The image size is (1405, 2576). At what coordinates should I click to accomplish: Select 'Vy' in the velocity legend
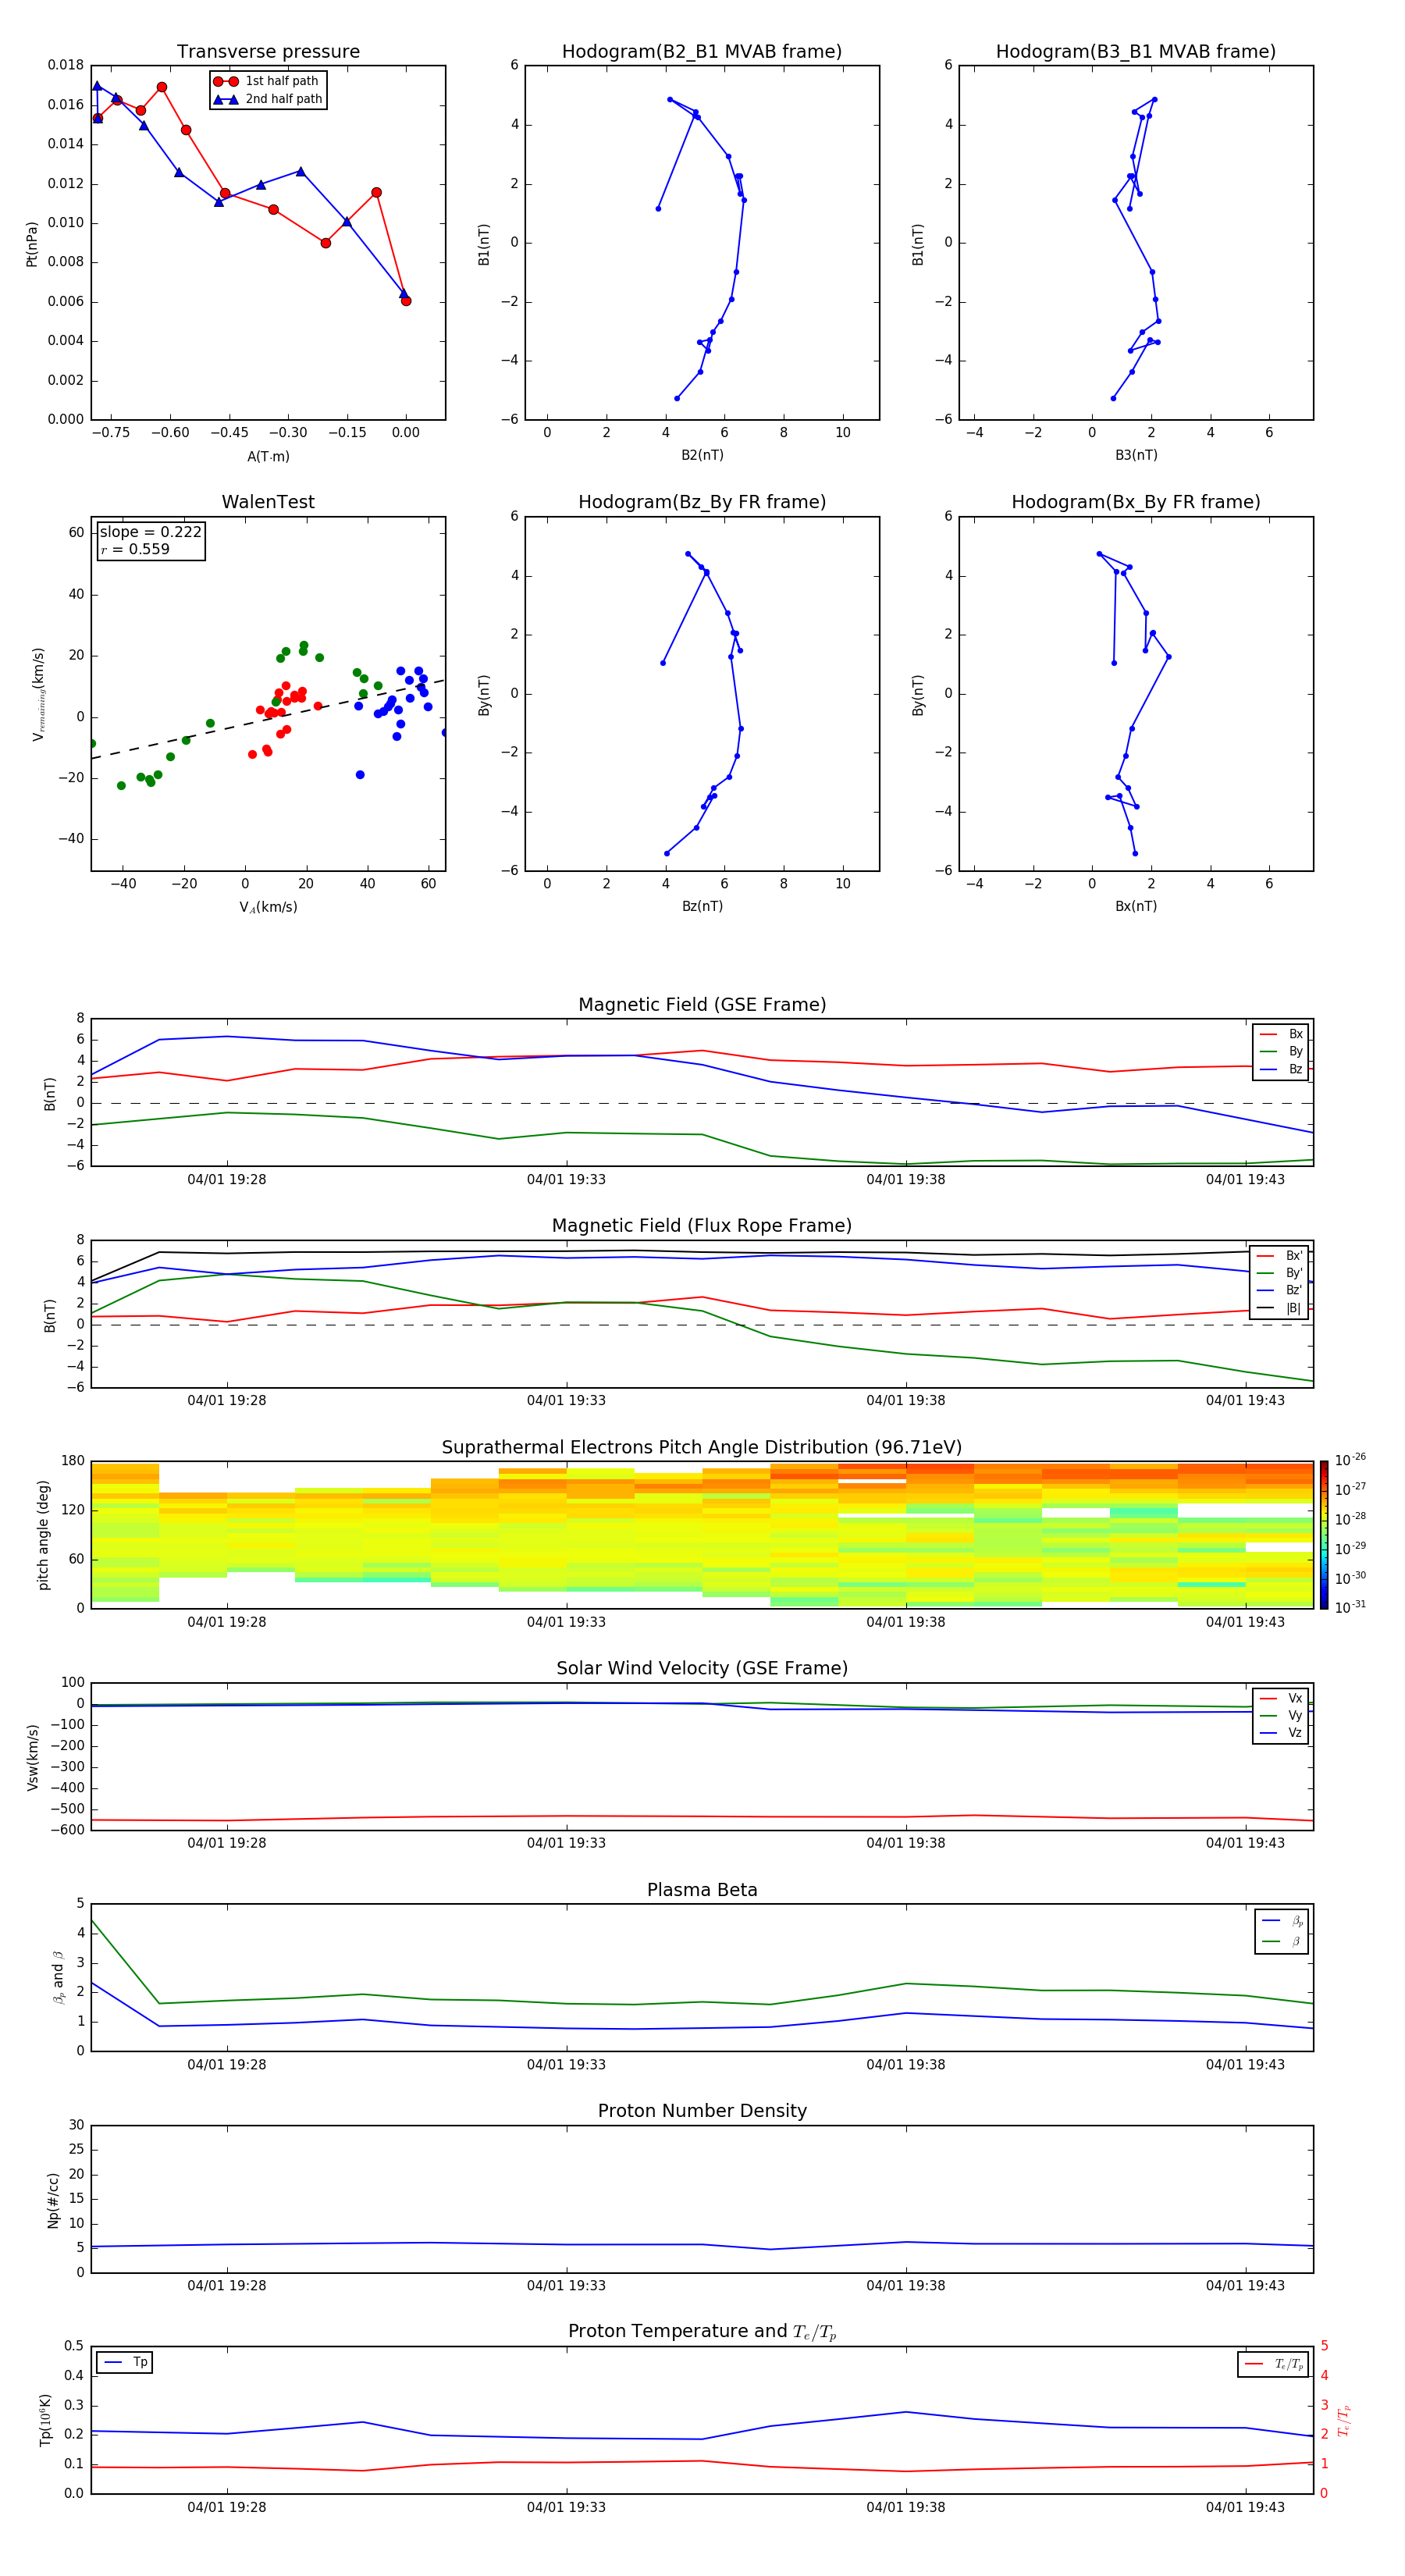tap(1281, 1715)
